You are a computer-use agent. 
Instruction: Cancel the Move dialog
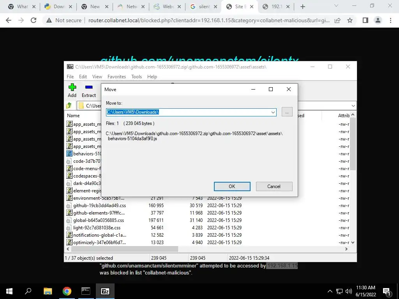tap(274, 186)
